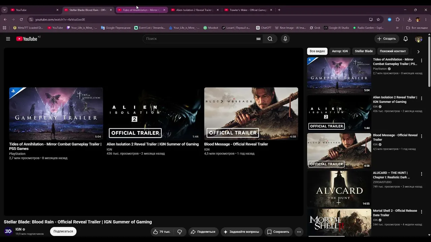
Task: Open Mortal Shell 2 sidebar thumbnail
Action: [339, 223]
